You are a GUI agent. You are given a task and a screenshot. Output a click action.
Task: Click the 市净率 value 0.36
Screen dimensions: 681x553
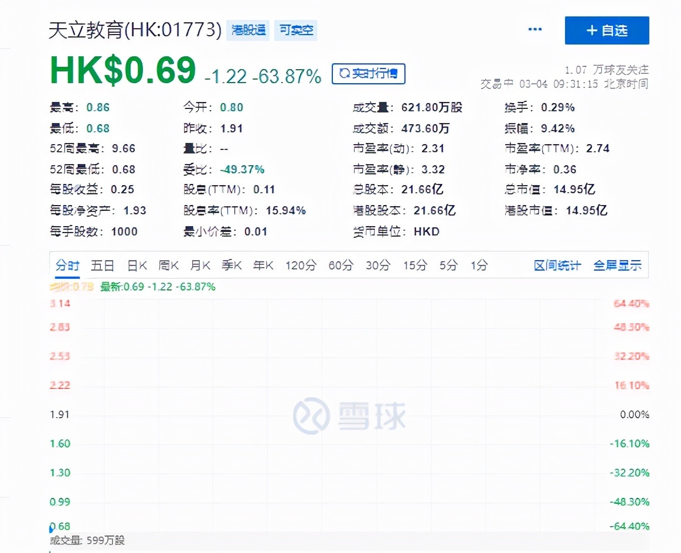point(564,169)
